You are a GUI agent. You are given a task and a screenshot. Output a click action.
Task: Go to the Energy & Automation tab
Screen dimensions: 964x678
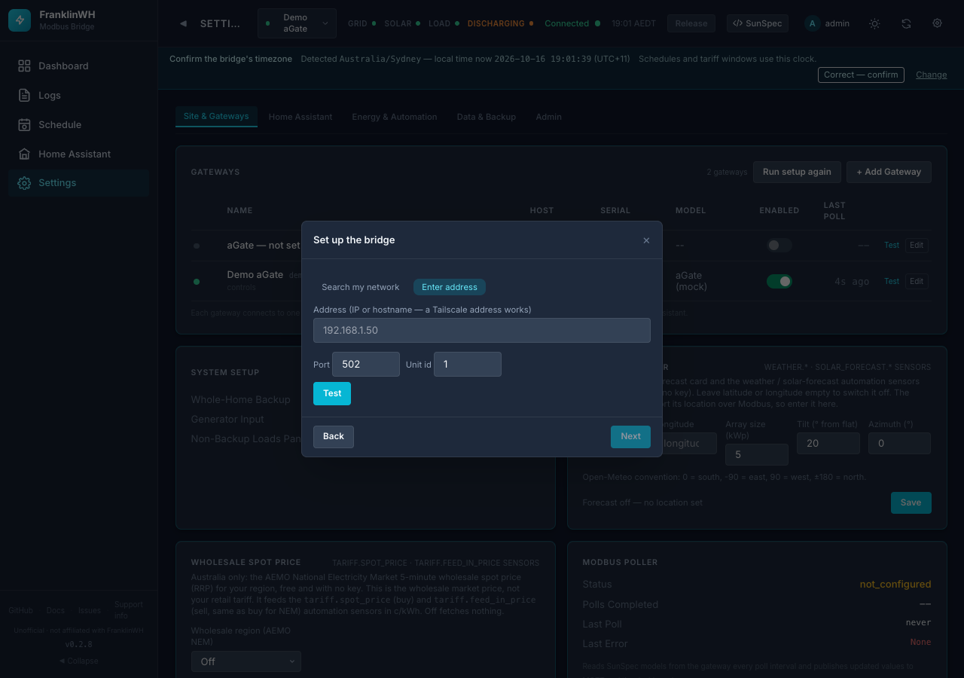tap(395, 117)
